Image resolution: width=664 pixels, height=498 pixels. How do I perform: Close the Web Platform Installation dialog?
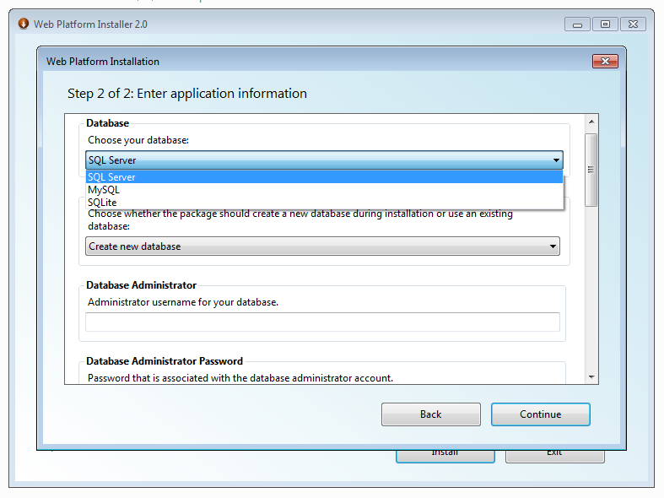pyautogui.click(x=605, y=62)
